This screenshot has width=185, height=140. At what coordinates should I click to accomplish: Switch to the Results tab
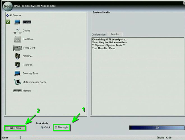click(115, 34)
